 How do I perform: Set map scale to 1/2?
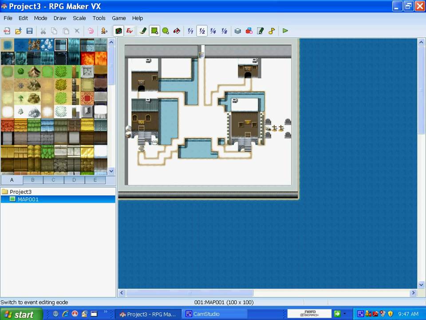tap(202, 31)
